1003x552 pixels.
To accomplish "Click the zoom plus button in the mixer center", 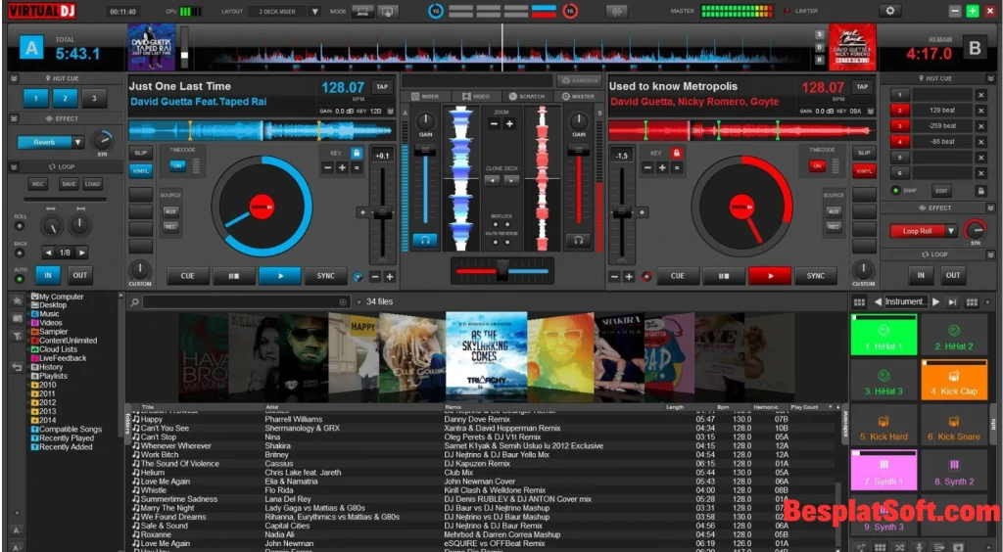I will click(509, 123).
